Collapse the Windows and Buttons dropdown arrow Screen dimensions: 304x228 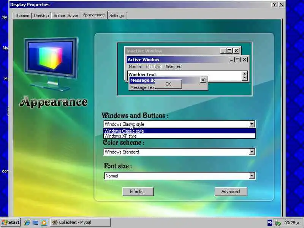tap(252, 124)
